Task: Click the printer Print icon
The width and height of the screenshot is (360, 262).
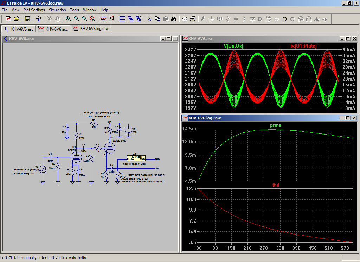Action: pos(193,19)
